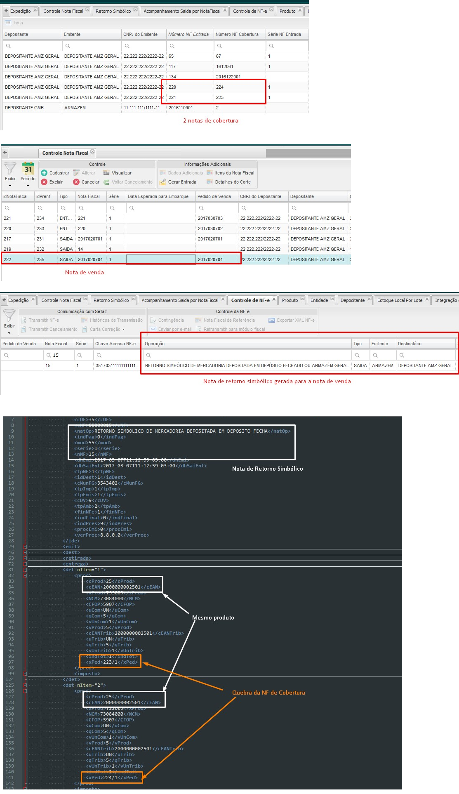Viewport: 459px width, 794px height.
Task: Sort by Série NF Entrada column header
Action: tap(287, 34)
